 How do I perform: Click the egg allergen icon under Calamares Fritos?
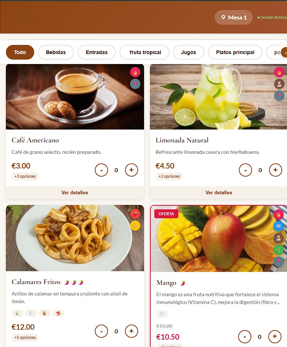point(44,313)
